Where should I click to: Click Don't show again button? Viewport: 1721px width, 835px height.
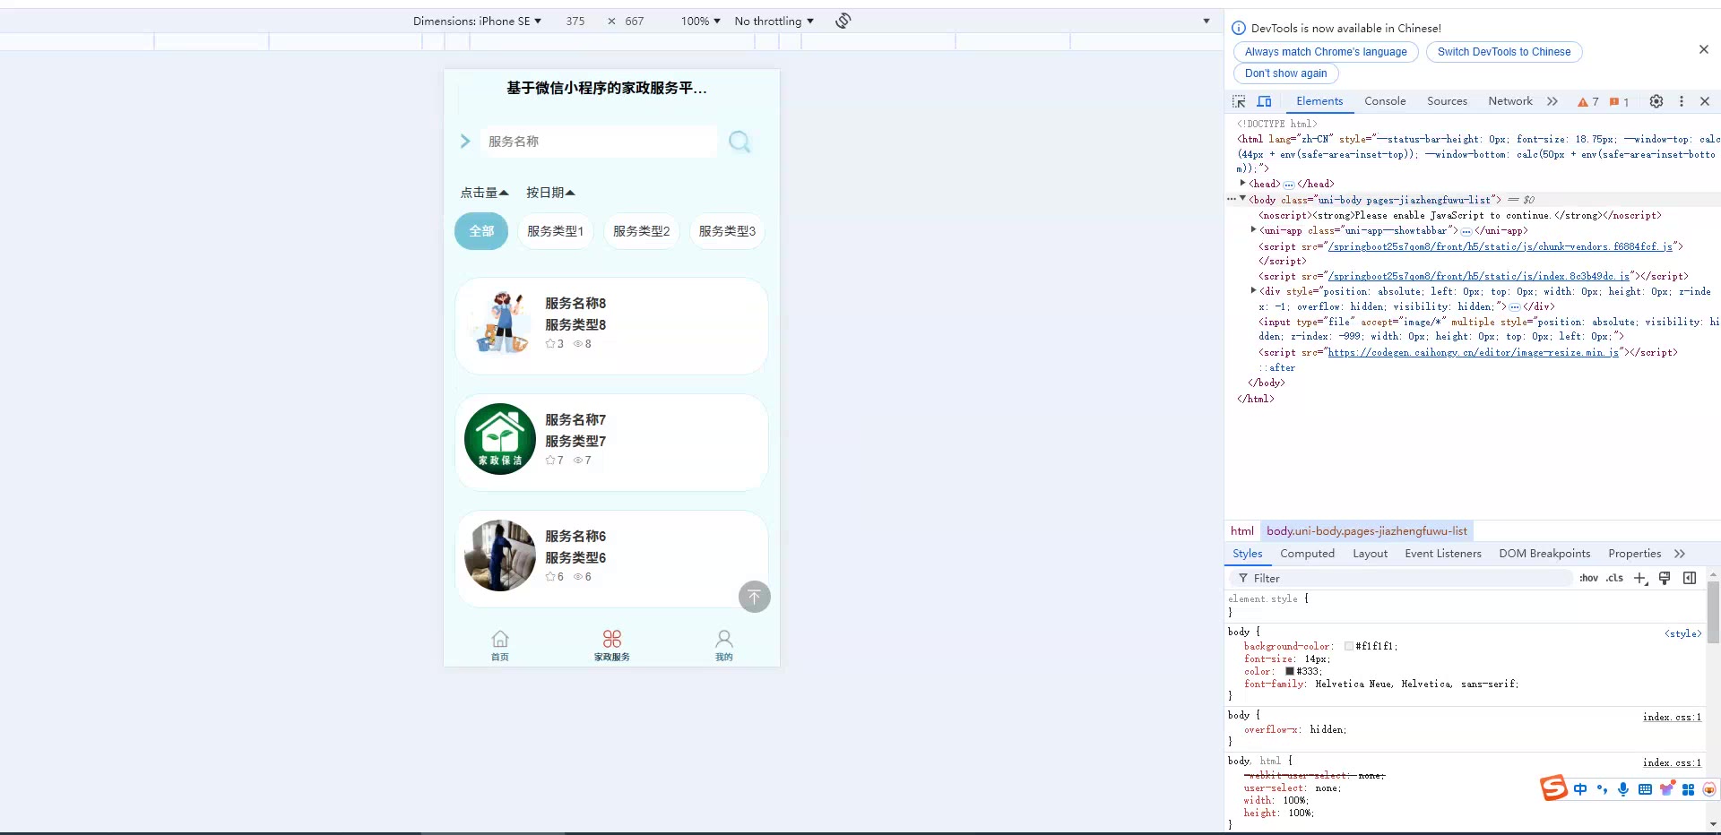[x=1285, y=73]
